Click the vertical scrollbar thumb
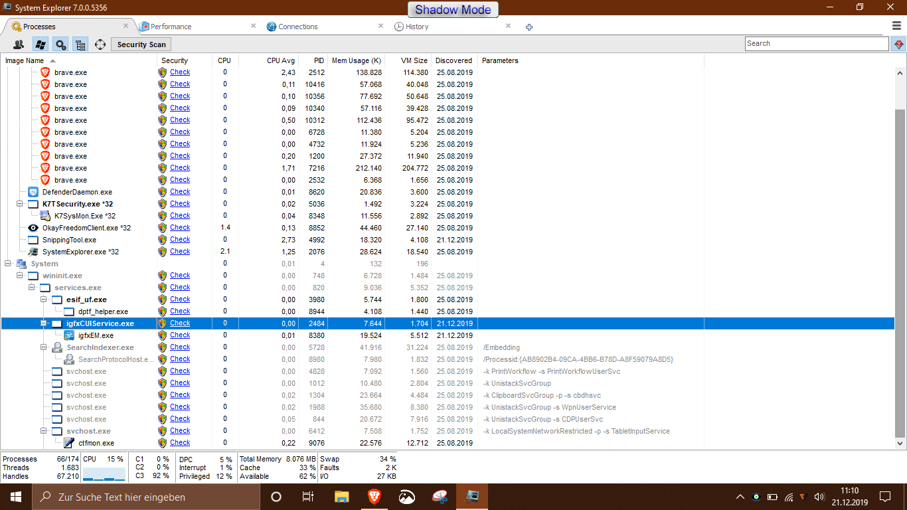 900,274
